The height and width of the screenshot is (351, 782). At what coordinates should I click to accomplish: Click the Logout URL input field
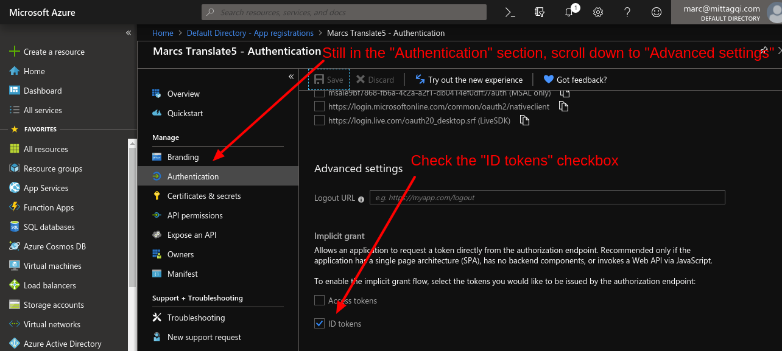548,198
